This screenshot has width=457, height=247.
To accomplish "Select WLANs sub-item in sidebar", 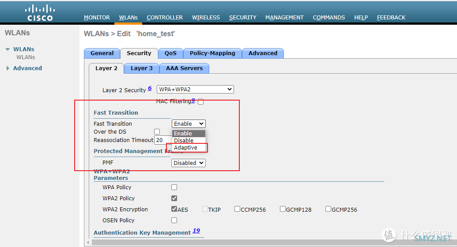I will (26, 57).
